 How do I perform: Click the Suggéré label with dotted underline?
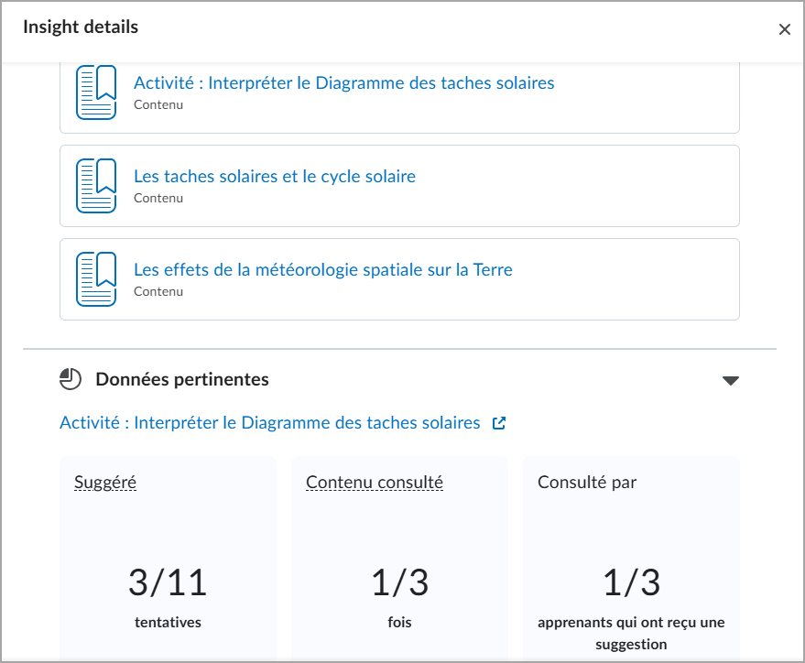(105, 482)
